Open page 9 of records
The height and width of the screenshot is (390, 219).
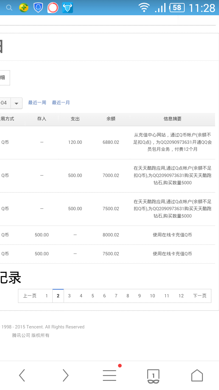click(x=139, y=296)
